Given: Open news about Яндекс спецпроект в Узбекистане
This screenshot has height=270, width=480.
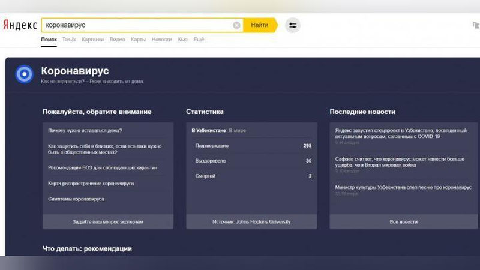Looking at the screenshot, I should coord(401,133).
